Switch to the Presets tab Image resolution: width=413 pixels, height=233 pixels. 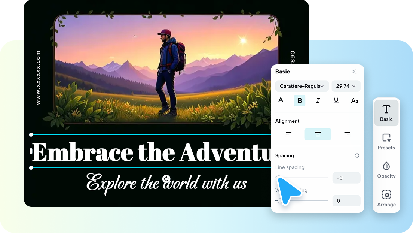386,142
